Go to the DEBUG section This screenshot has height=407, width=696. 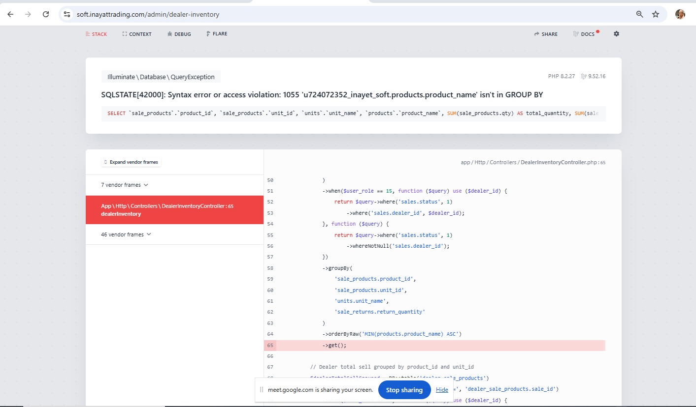(179, 34)
